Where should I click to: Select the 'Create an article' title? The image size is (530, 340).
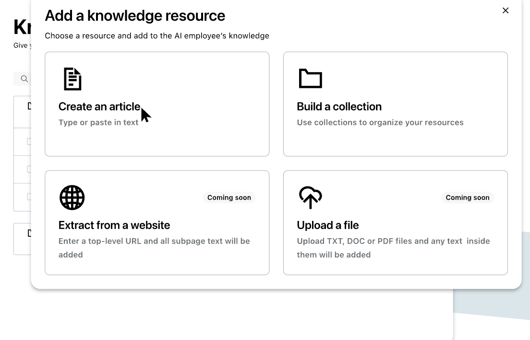99,107
